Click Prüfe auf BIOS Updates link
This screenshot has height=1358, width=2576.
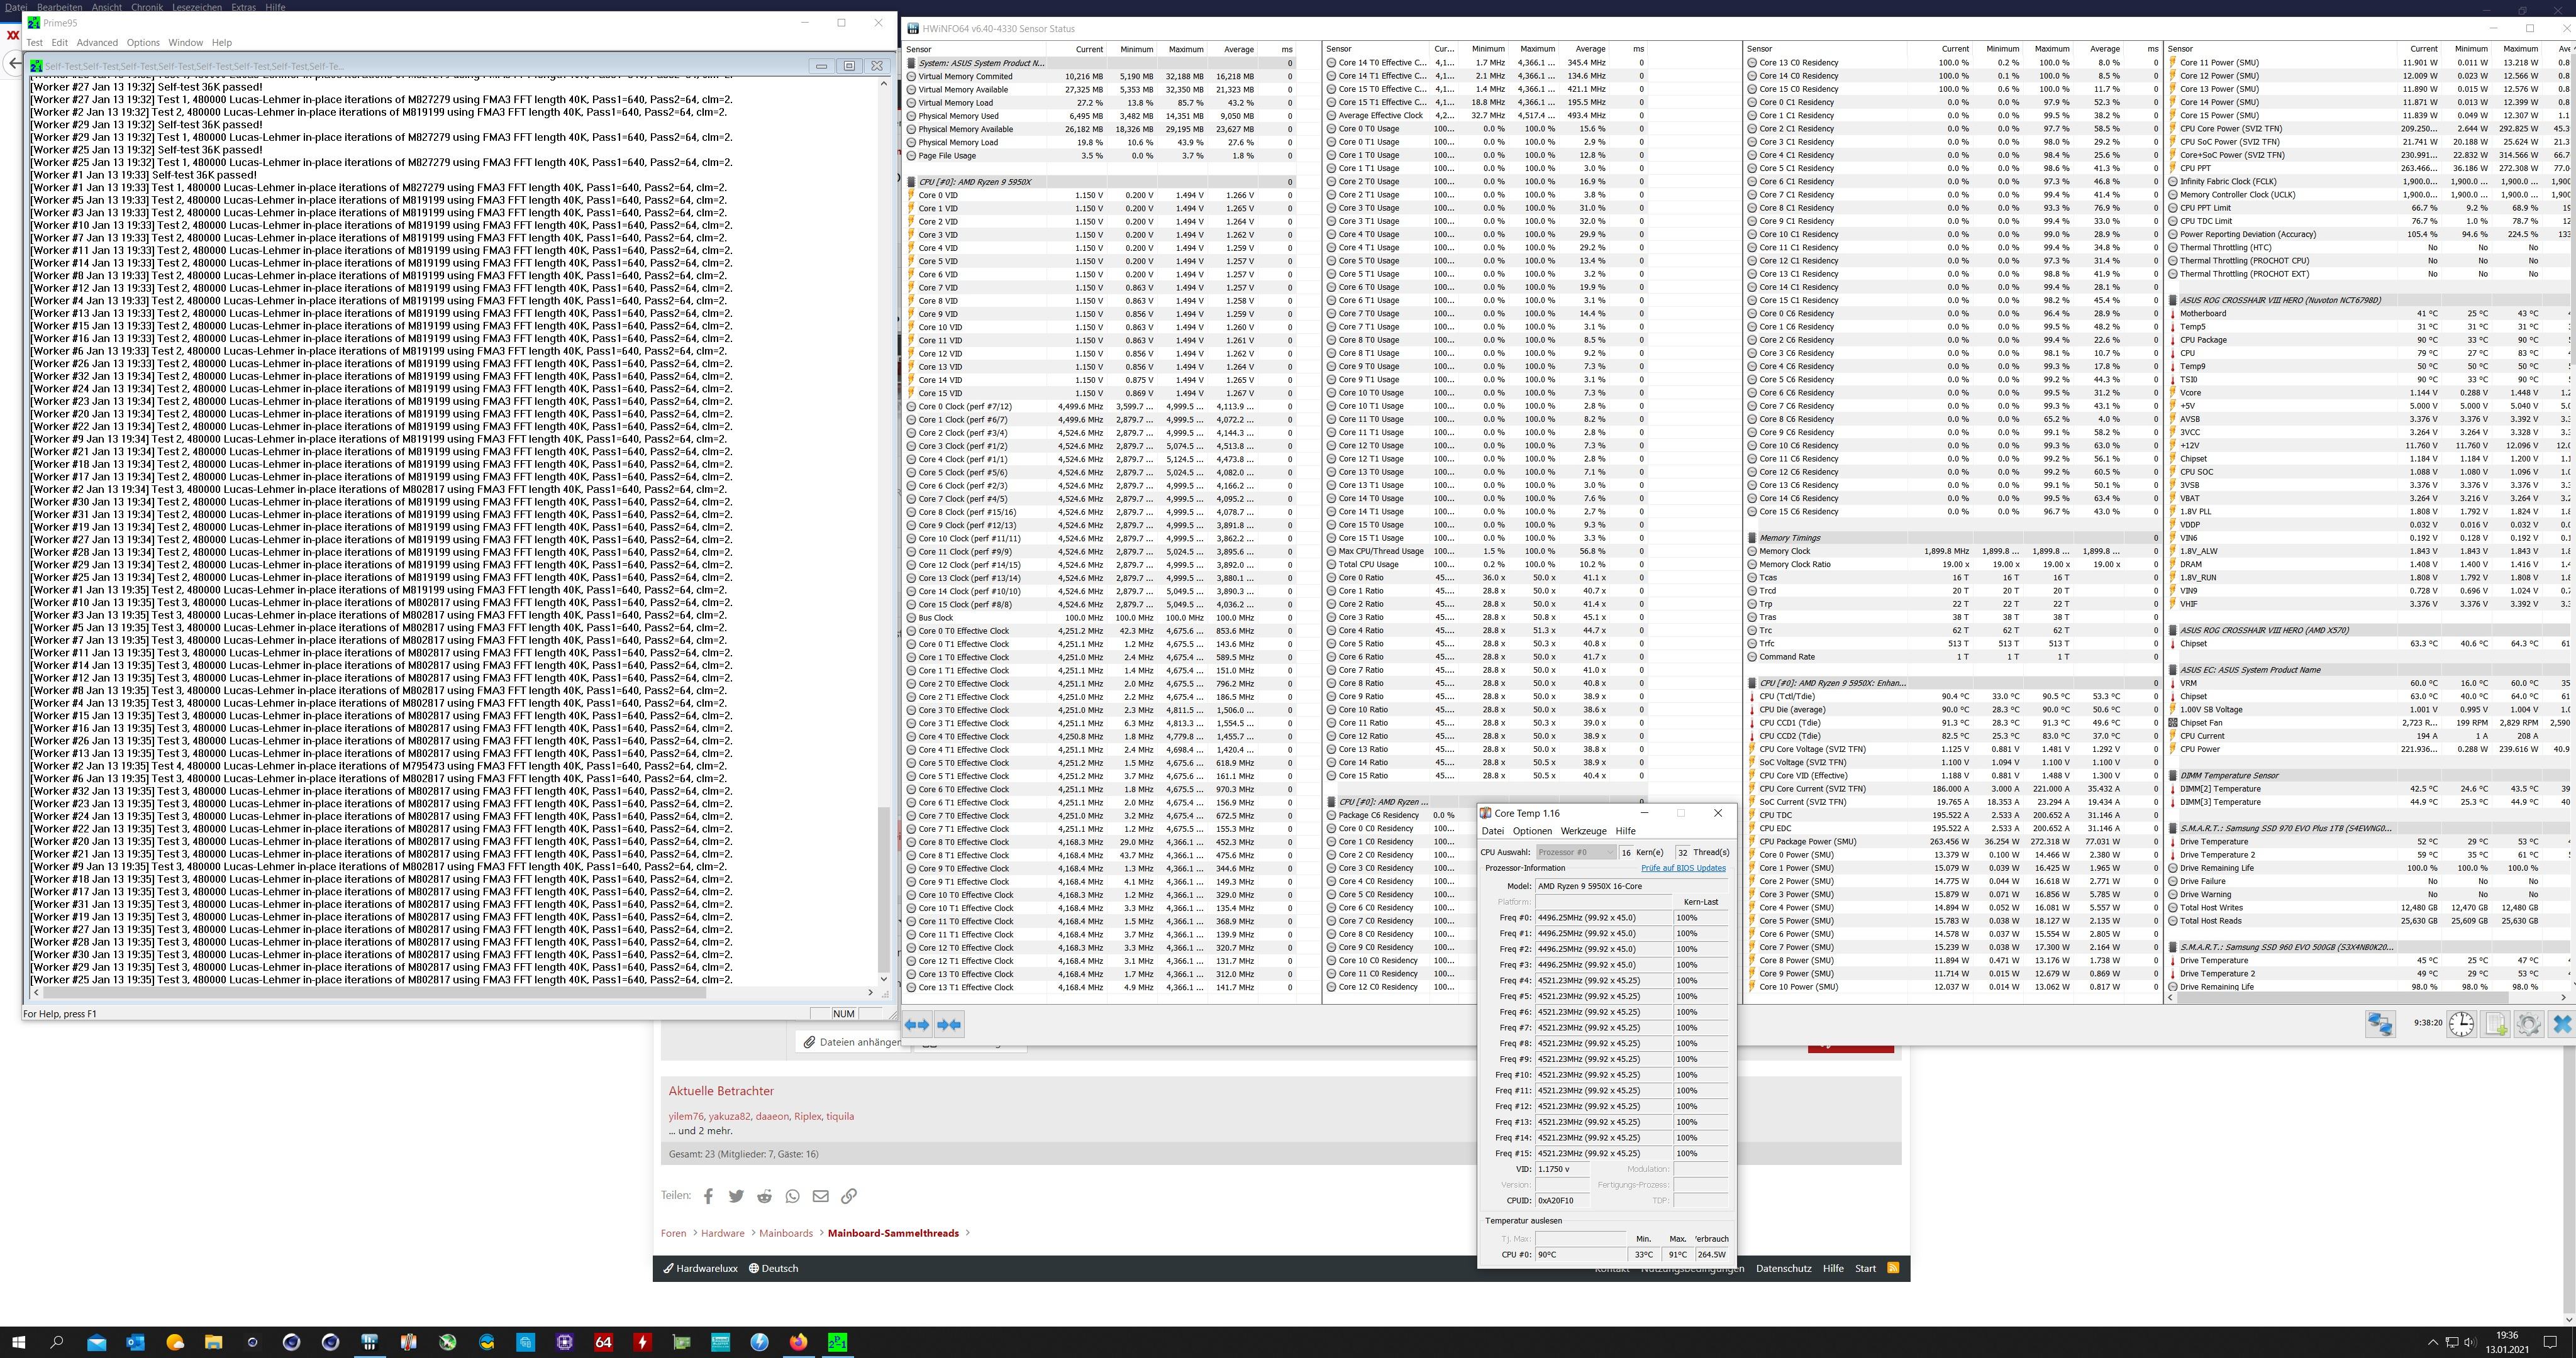(x=1683, y=868)
